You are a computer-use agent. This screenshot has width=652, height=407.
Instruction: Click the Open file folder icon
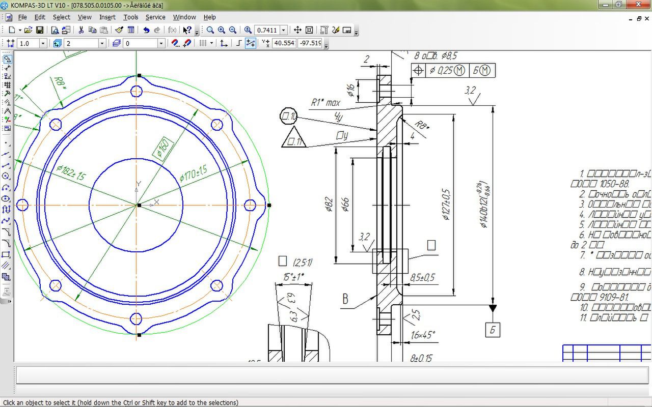coord(29,30)
